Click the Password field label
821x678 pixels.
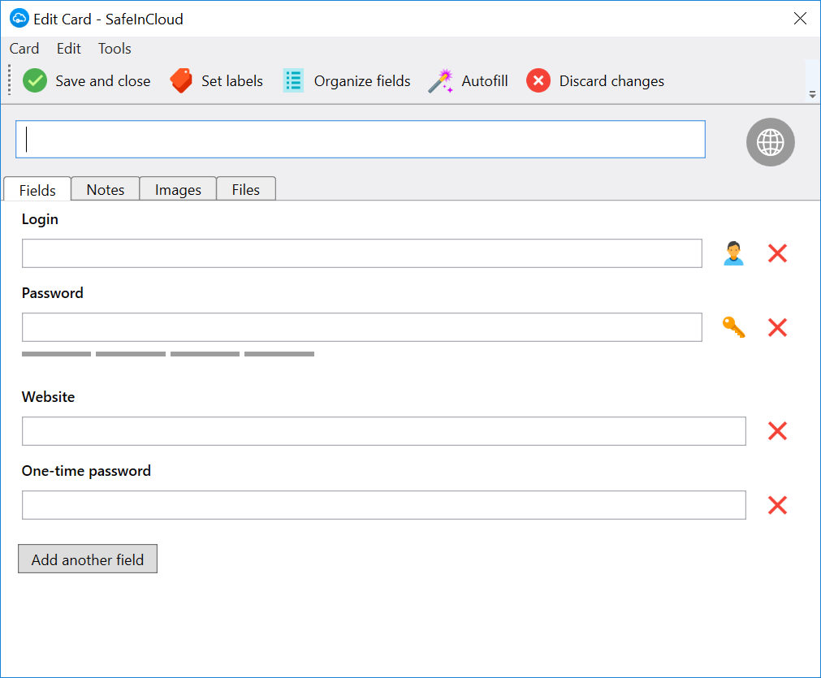[x=52, y=292]
